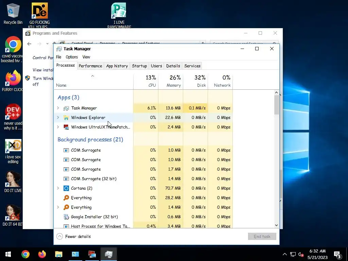Image resolution: width=348 pixels, height=261 pixels.
Task: Select the COM Surrogate row using 1.7 MB
Action: 143,169
